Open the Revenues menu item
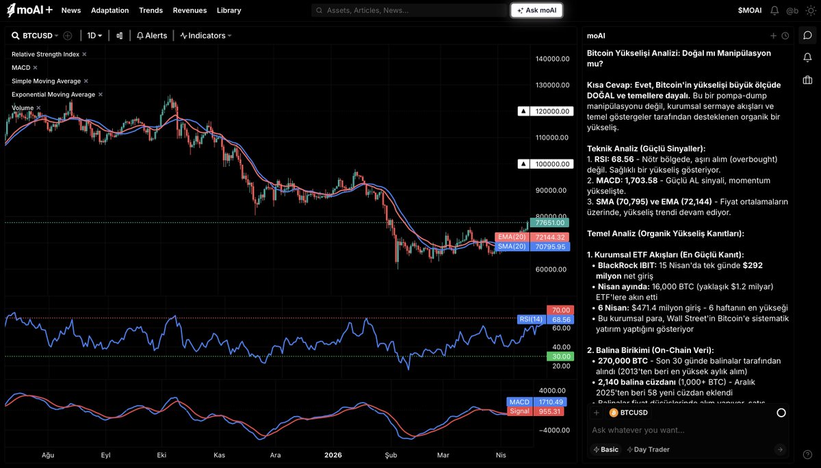 pos(190,10)
